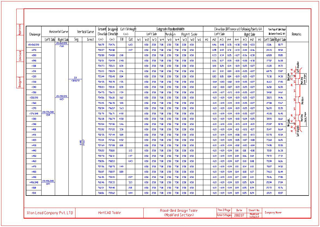The image size is (320, 227).
Task: Click the Date 2002.07 title block cell
Action: (239, 213)
